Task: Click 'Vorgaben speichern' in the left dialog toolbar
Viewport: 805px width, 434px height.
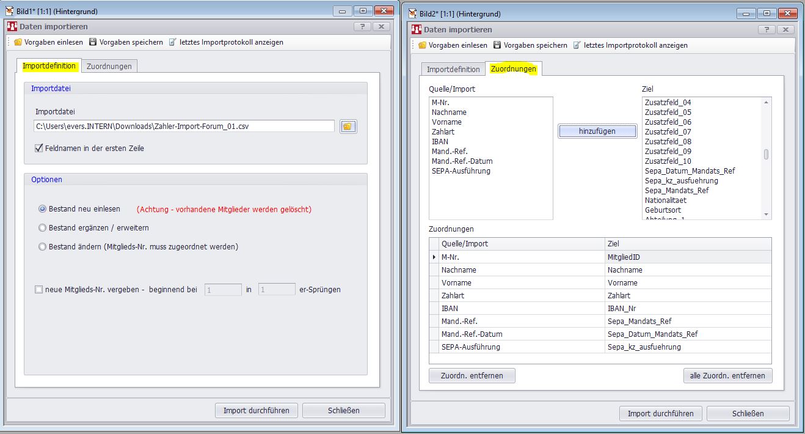Action: [x=126, y=42]
